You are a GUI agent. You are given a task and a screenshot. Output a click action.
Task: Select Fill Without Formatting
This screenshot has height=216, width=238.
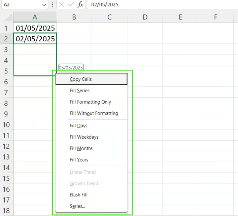coord(94,113)
